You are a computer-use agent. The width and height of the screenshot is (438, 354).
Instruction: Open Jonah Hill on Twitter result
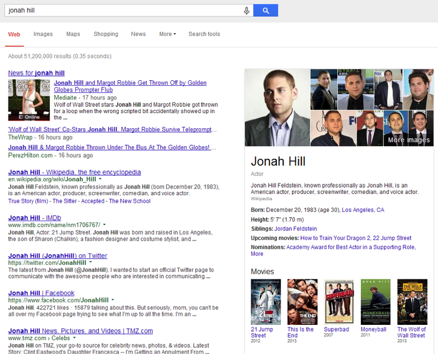57,256
